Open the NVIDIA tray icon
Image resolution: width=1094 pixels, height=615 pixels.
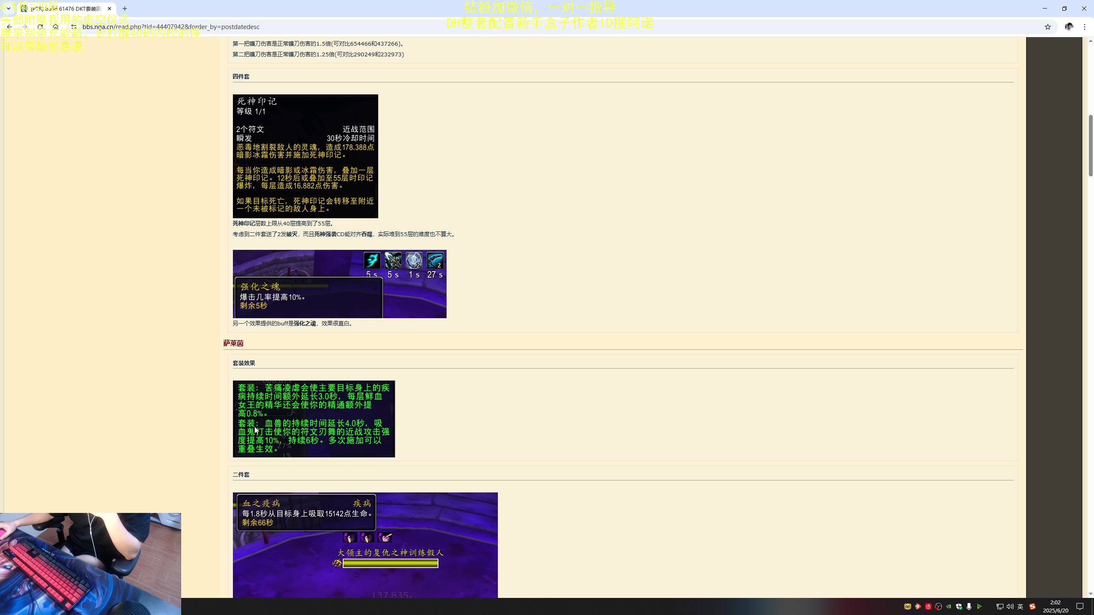(949, 606)
